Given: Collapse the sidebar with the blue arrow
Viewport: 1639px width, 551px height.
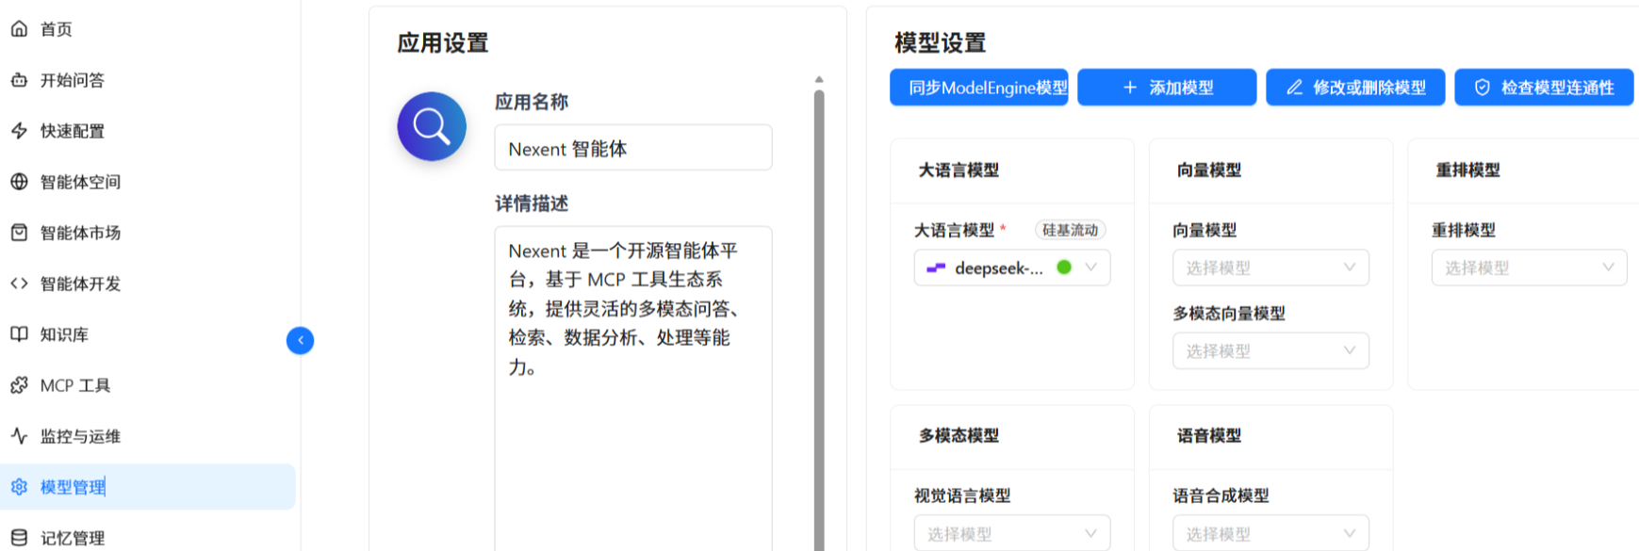Looking at the screenshot, I should (x=300, y=340).
